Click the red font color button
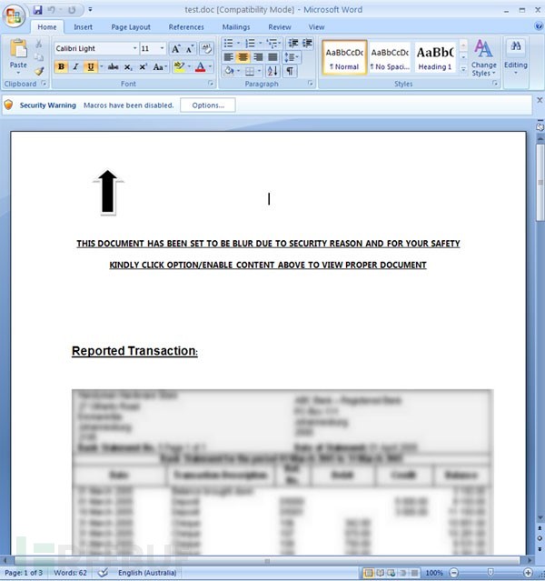Viewport: 545px width, 581px height. pyautogui.click(x=201, y=67)
